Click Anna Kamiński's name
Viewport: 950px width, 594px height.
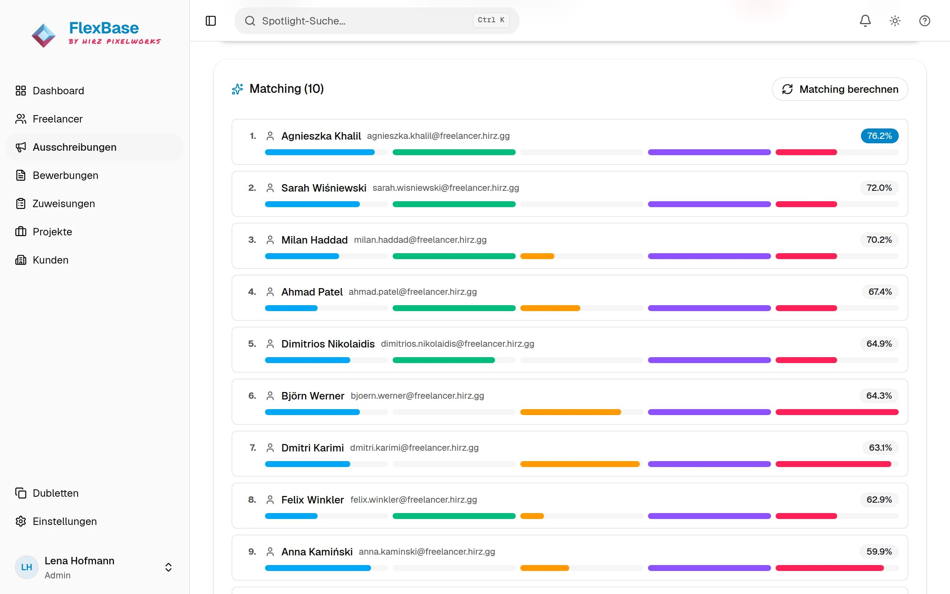tap(317, 552)
